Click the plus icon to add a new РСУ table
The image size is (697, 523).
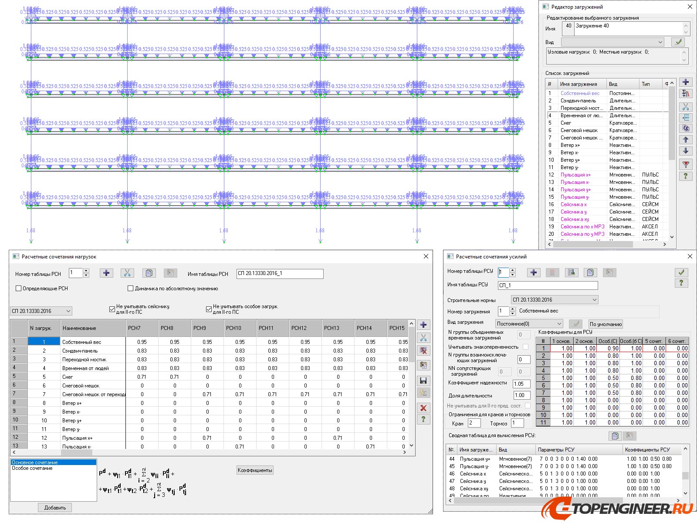click(534, 272)
